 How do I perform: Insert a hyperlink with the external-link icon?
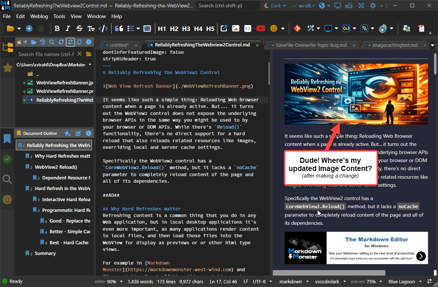[x=224, y=28]
